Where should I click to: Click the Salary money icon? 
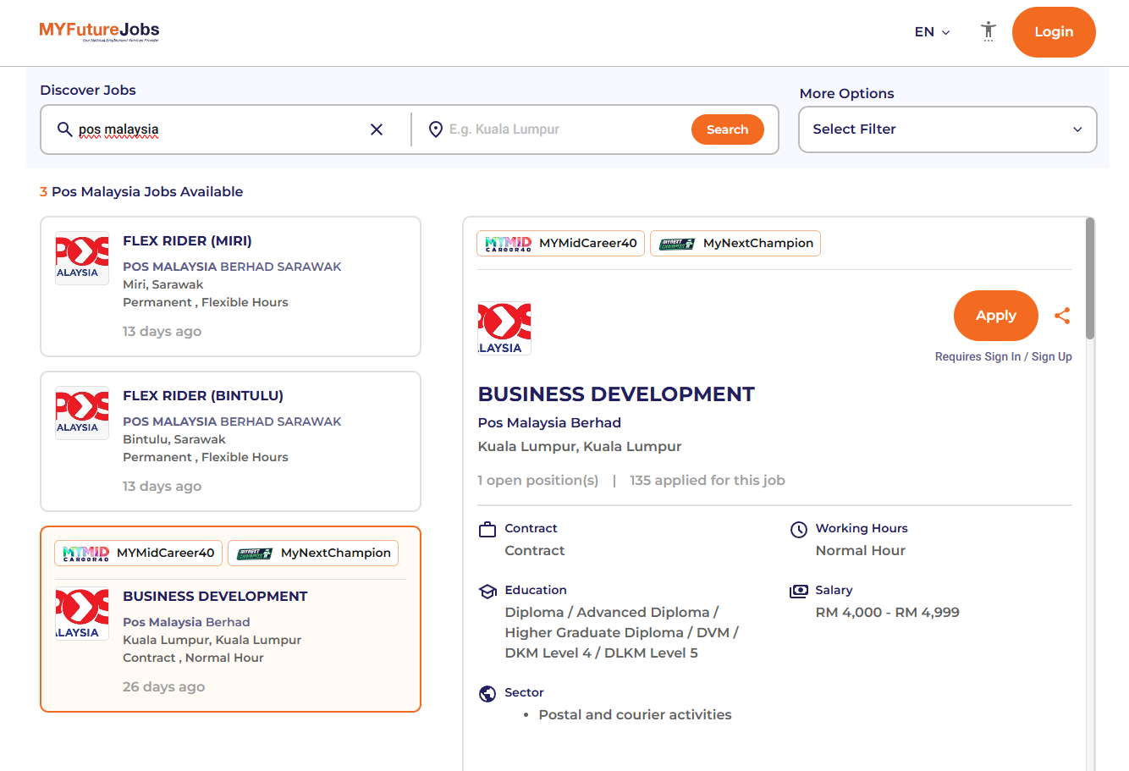point(799,591)
